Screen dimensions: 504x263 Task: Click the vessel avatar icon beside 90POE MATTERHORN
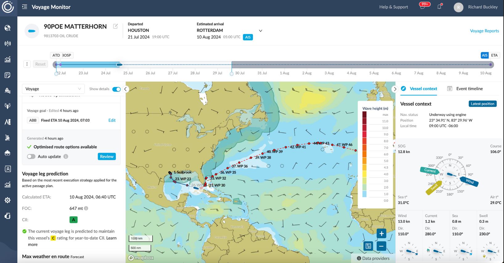click(x=32, y=31)
